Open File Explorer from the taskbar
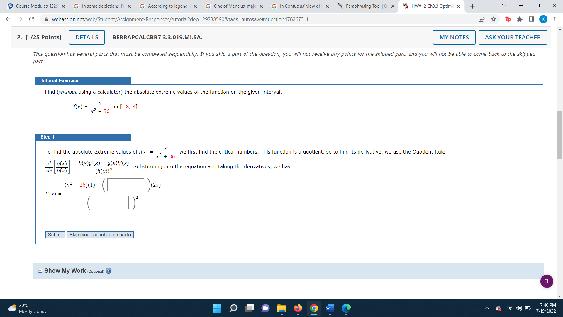Image resolution: width=563 pixels, height=317 pixels. click(281, 308)
